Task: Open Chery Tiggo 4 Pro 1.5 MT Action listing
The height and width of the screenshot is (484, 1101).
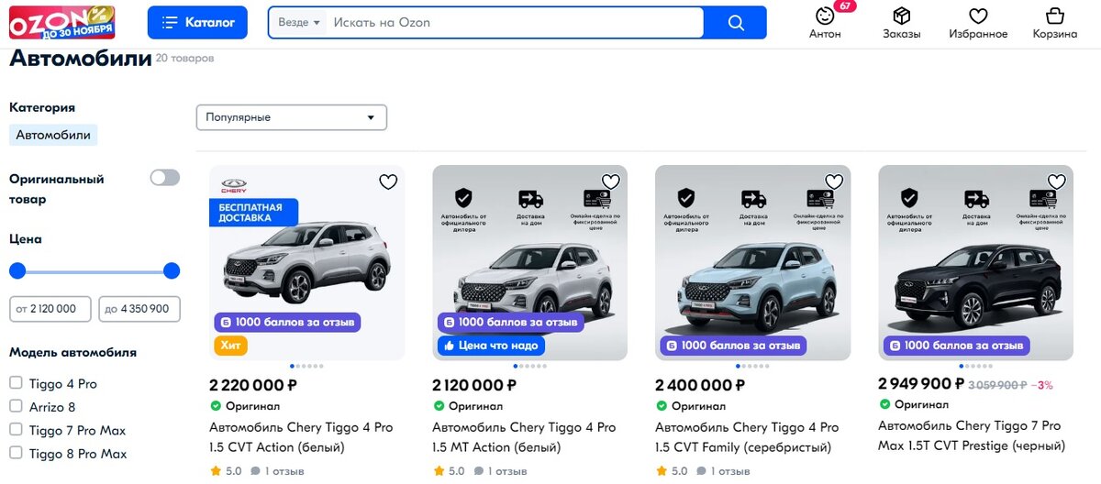Action: click(524, 437)
